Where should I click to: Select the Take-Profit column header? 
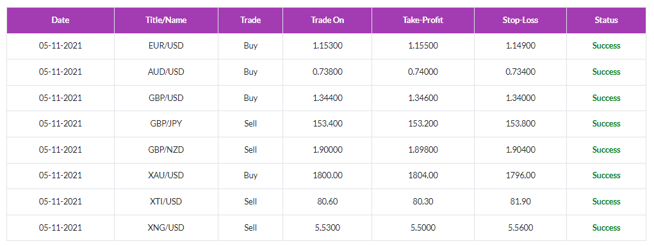423,20
